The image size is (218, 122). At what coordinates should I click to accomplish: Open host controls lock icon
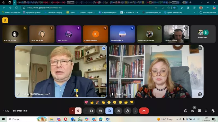(x=213, y=111)
